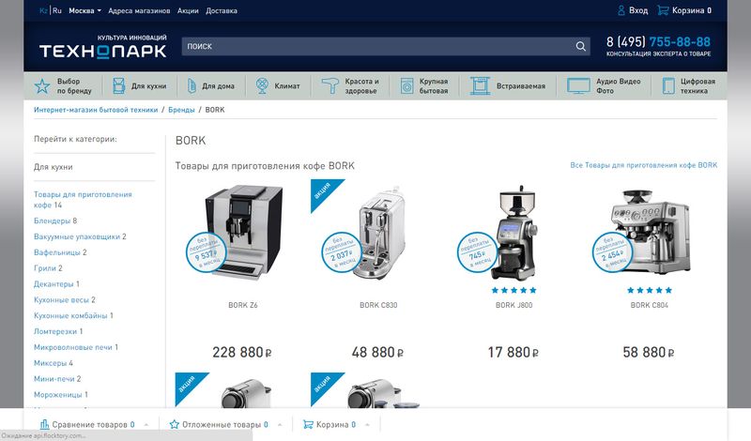Open Мороженицы 1 category link
Viewport: 751px width, 441px height.
point(61,394)
